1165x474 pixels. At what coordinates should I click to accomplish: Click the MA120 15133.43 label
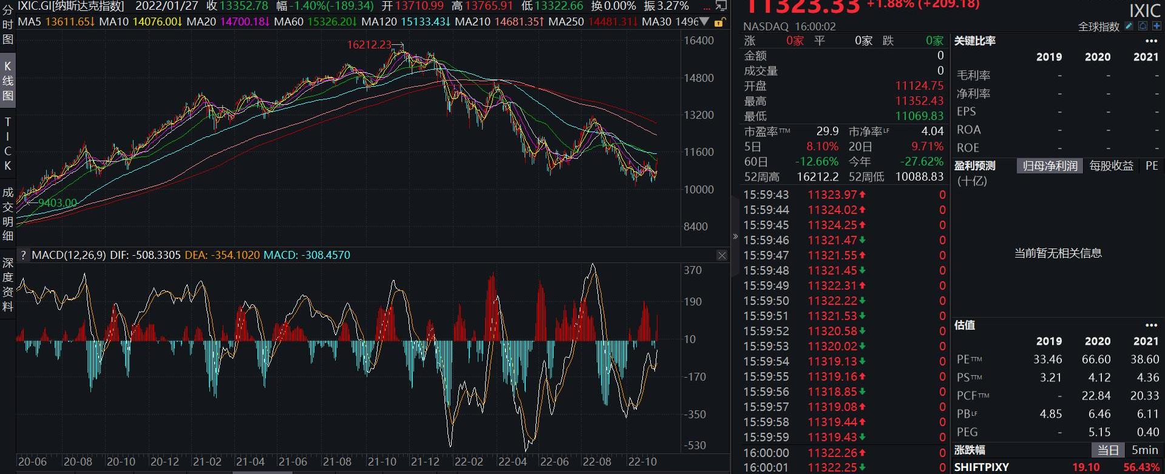(x=406, y=22)
